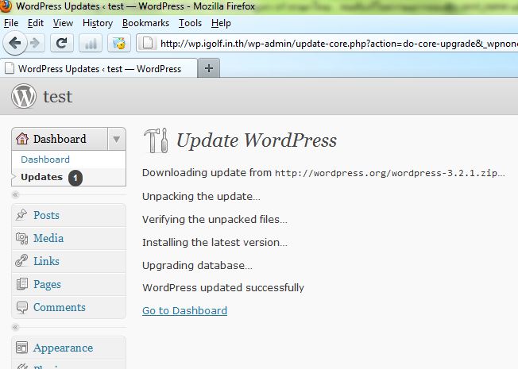Toggle the Dashboard menu arrow
The height and width of the screenshot is (369, 518).
(116, 139)
